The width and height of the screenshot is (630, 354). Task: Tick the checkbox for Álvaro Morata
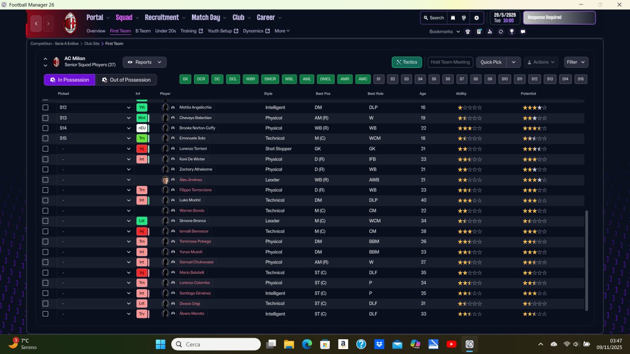coord(46,314)
